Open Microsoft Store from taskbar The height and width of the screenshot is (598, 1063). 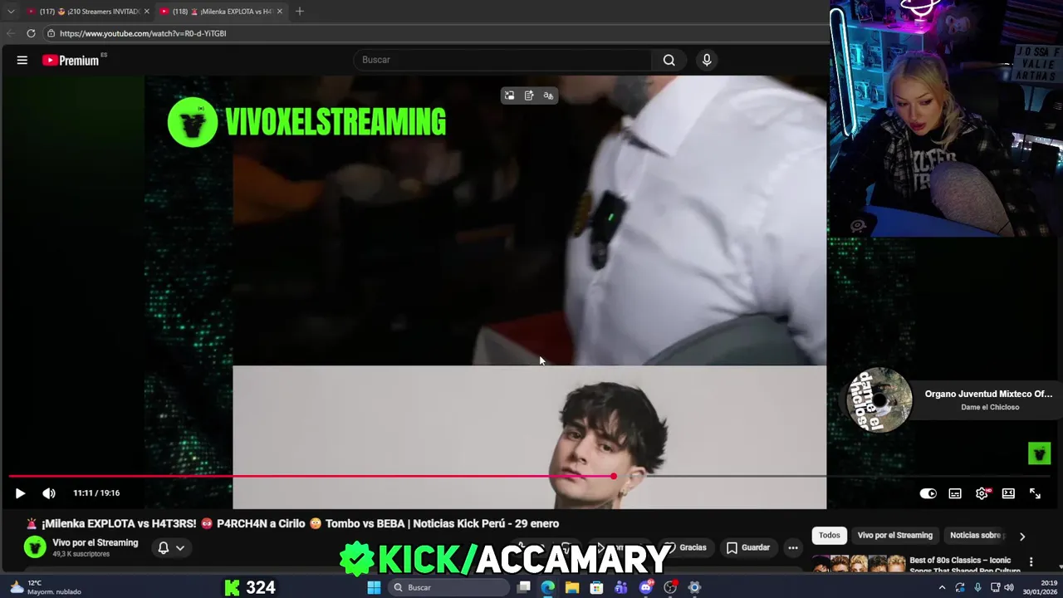coord(596,587)
